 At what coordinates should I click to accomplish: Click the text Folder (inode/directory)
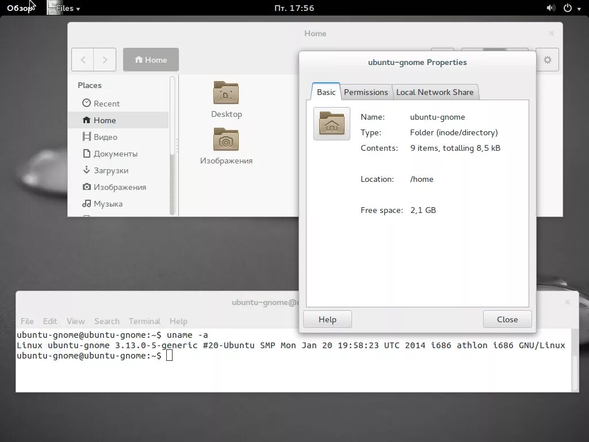pyautogui.click(x=454, y=132)
